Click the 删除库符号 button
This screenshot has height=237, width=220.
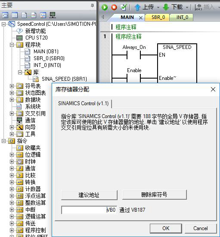(154, 194)
